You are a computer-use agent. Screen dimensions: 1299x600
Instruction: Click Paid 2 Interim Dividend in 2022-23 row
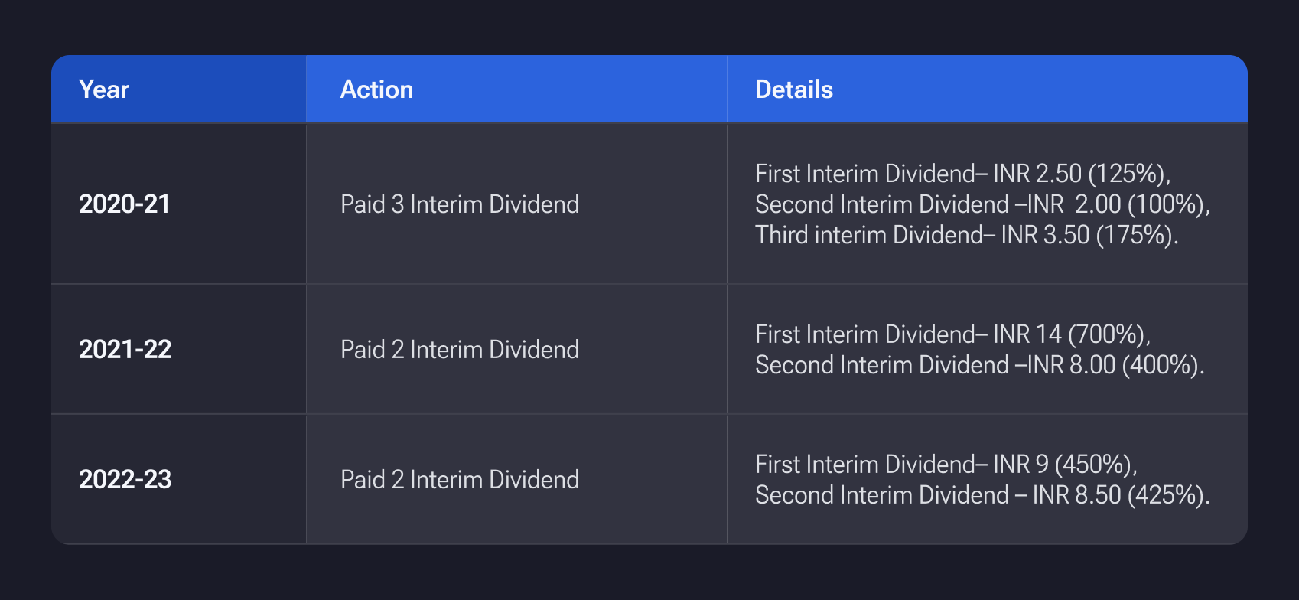pyautogui.click(x=460, y=480)
